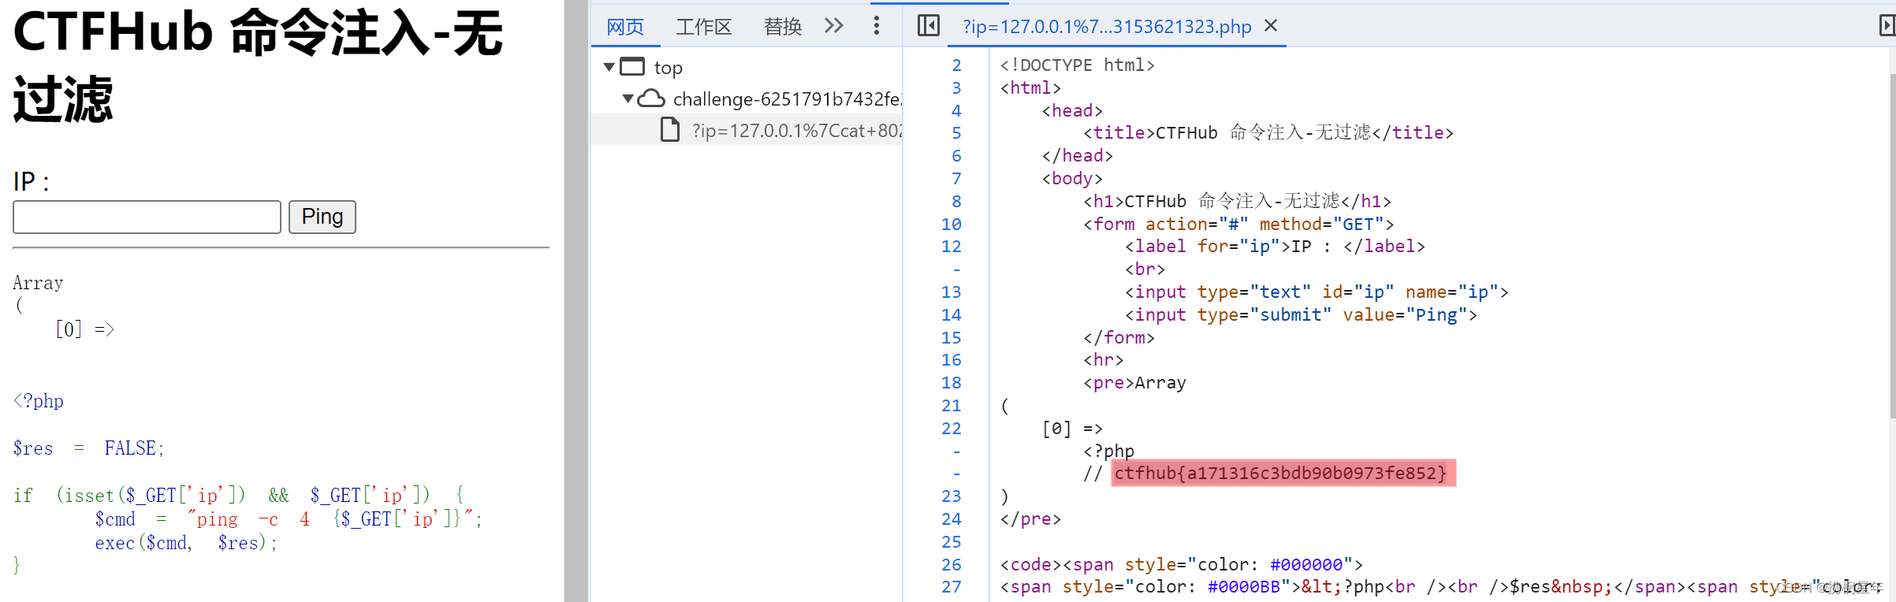Screen dimensions: 1896x602
Task: Click line number 10 in the gutter
Action: pos(951,224)
